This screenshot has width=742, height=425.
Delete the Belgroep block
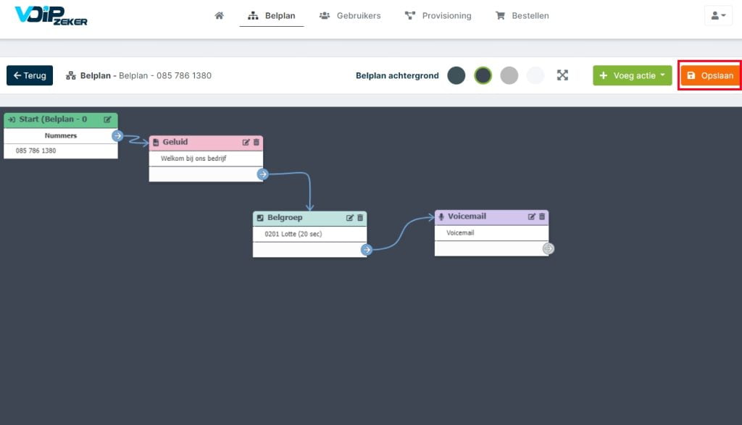coord(360,218)
